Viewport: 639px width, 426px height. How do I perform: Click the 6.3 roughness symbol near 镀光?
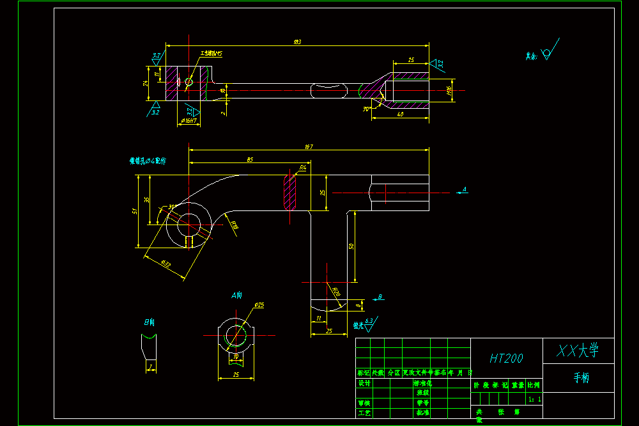371,324
